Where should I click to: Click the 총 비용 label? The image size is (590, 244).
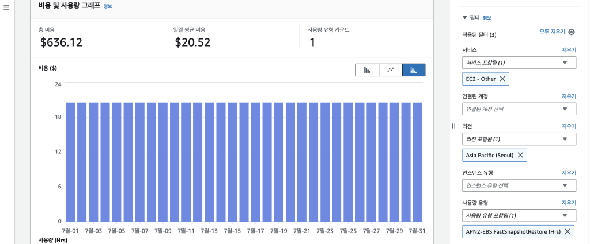tap(46, 30)
